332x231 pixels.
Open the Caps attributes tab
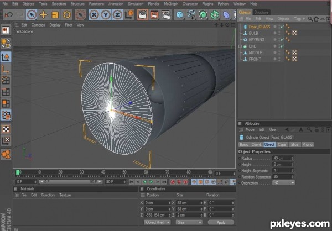[282, 144]
